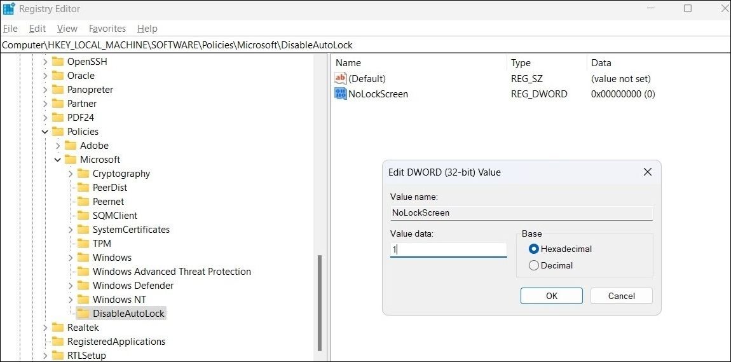Click the Value data input field
The height and width of the screenshot is (362, 731).
pos(449,249)
